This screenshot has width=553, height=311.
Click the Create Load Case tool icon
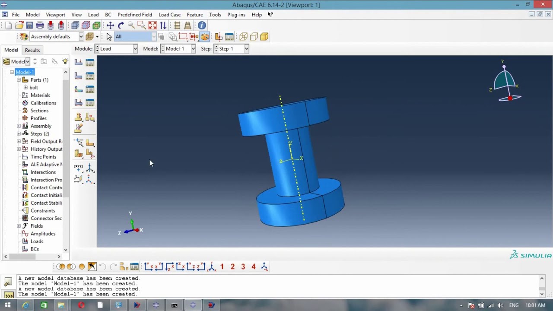[x=79, y=102]
